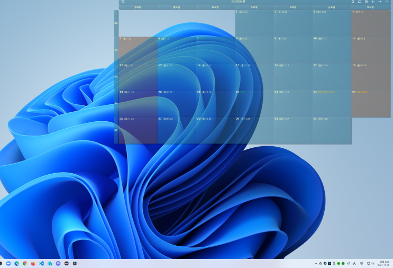Open Microsoft Edge from the taskbar

pos(16,263)
